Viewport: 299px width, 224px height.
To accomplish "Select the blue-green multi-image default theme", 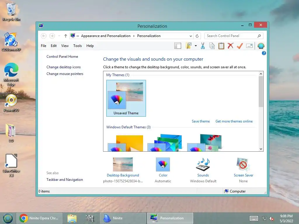I will (x=165, y=143).
